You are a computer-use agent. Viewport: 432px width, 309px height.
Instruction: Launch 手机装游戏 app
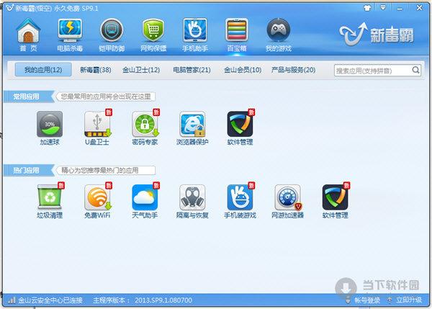click(240, 201)
